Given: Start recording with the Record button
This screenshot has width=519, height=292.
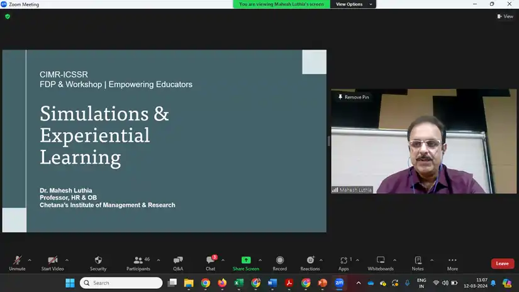Looking at the screenshot, I should coord(280,261).
